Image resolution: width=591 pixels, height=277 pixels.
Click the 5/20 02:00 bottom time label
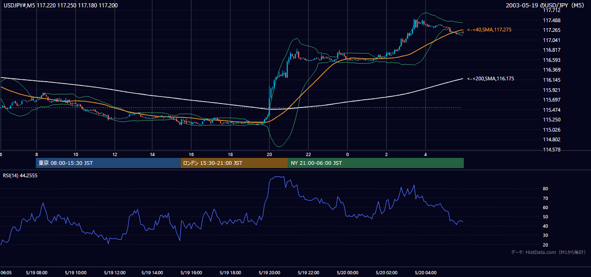coord(387,272)
